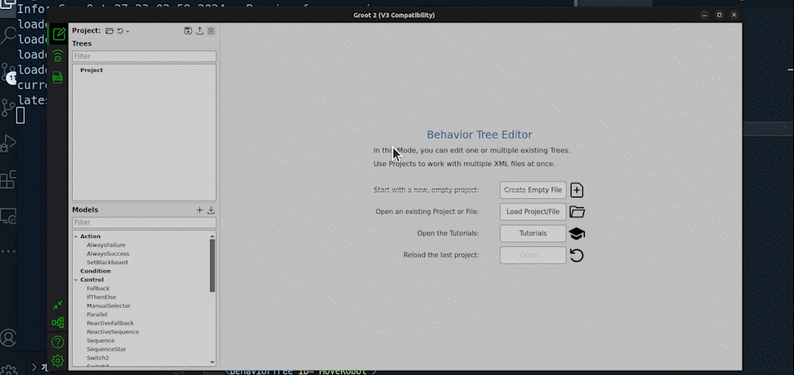Select the IfThenElse control node
The image size is (794, 375).
101,297
